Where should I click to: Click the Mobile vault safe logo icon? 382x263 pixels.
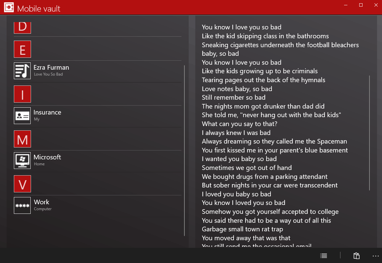(9, 7)
